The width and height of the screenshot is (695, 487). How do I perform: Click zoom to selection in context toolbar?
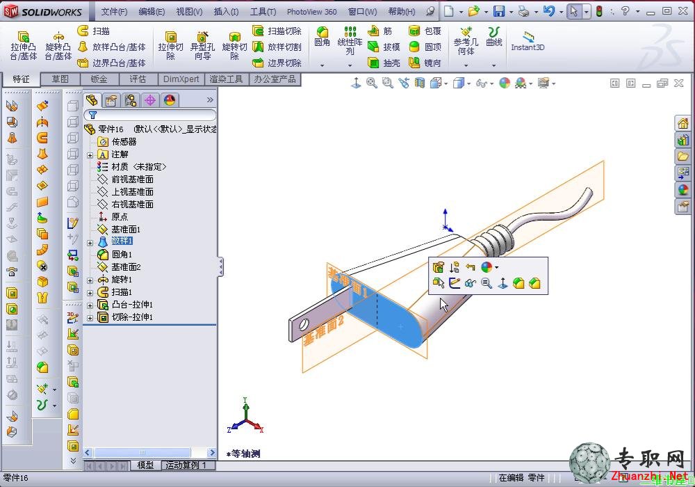(x=486, y=283)
